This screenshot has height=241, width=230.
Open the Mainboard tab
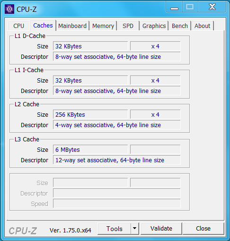point(72,26)
